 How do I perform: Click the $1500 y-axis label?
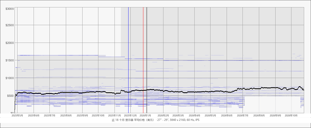click(10, 60)
